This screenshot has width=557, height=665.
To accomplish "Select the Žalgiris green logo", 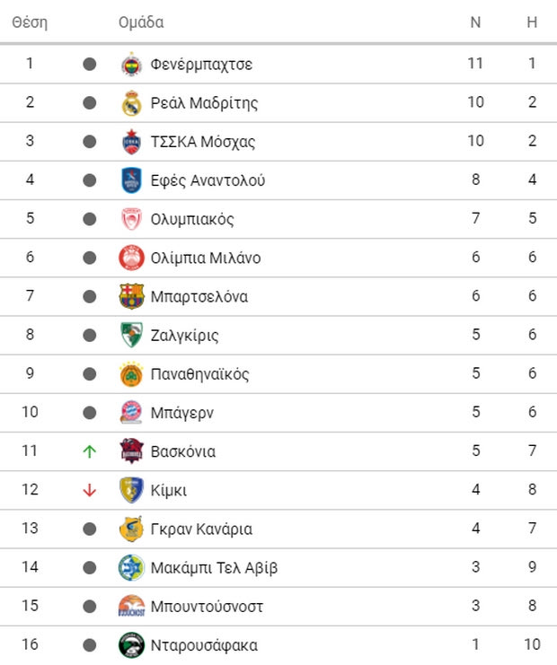I will coord(131,335).
